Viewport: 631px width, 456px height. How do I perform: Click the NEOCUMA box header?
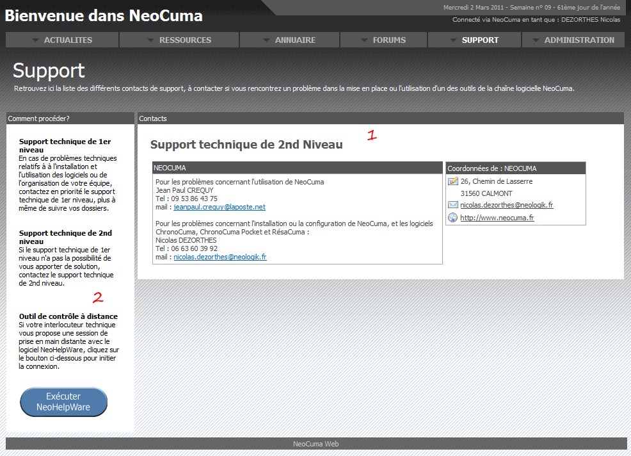tap(298, 168)
